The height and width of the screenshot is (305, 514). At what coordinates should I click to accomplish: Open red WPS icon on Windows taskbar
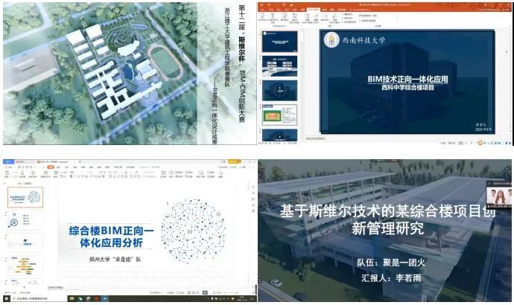click(x=97, y=299)
